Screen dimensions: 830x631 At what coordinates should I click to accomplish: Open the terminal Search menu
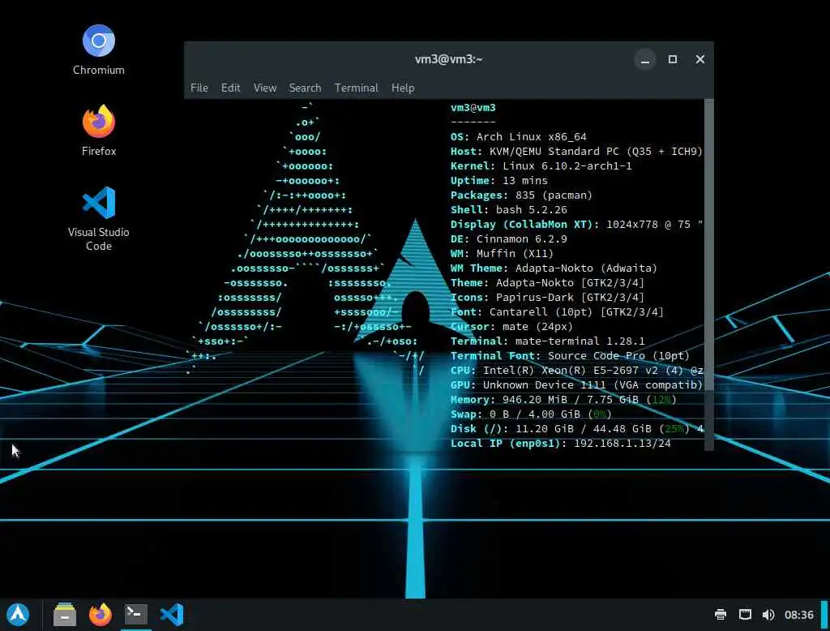(305, 88)
